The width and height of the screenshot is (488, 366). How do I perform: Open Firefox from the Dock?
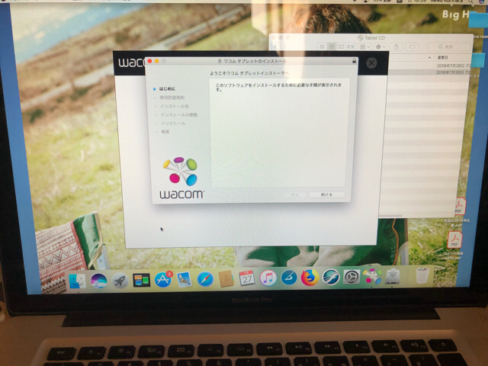(310, 277)
